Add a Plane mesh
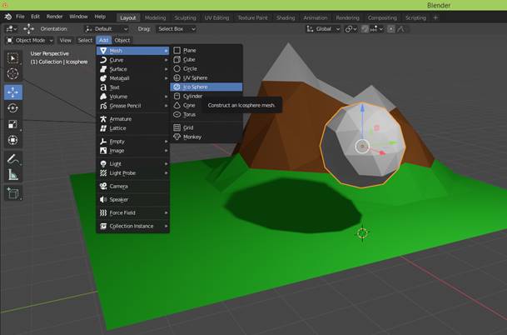507x335 pixels. click(x=206, y=50)
